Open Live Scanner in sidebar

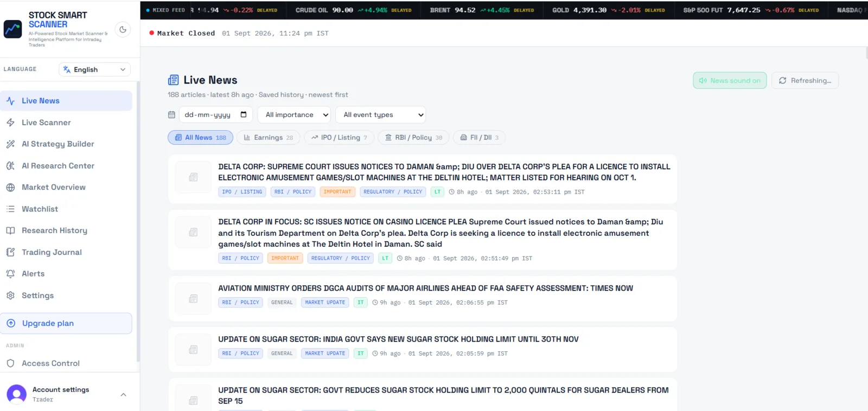pos(66,123)
